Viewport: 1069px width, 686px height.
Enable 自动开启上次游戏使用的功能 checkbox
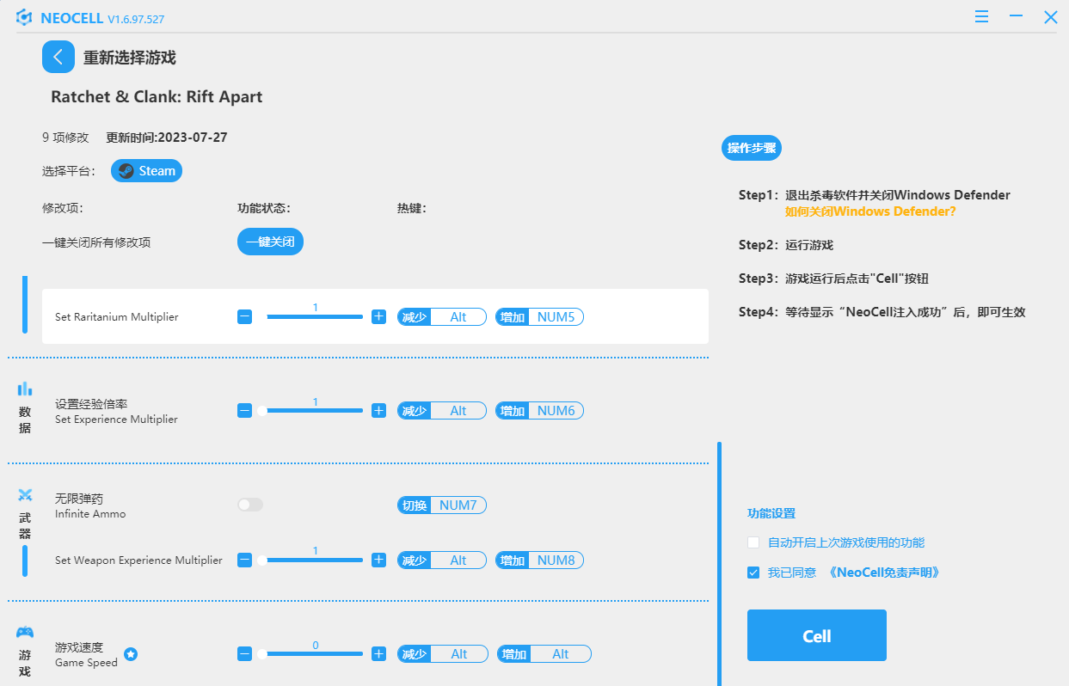(x=753, y=542)
